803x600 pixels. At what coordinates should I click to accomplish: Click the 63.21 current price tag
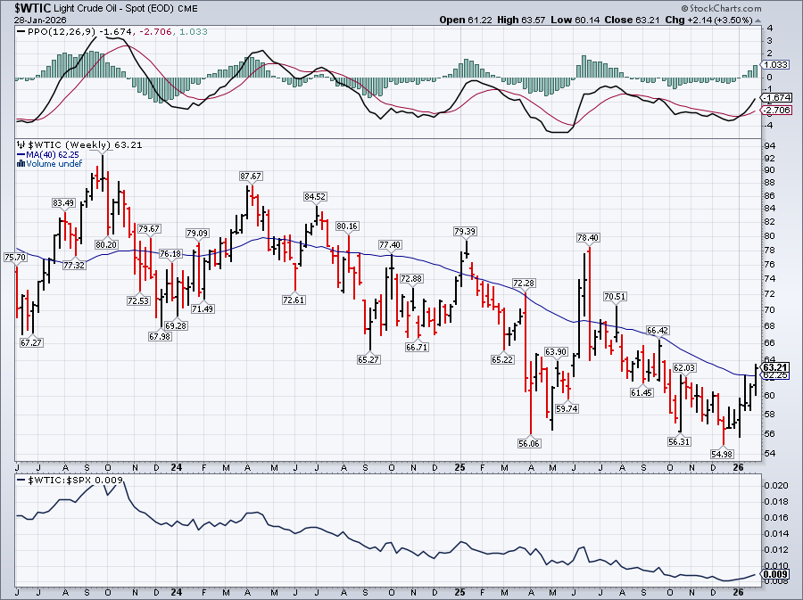click(x=776, y=367)
